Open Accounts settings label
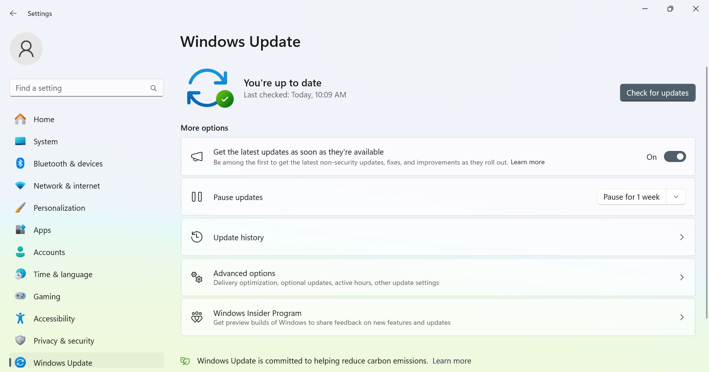The height and width of the screenshot is (372, 709). 49,252
